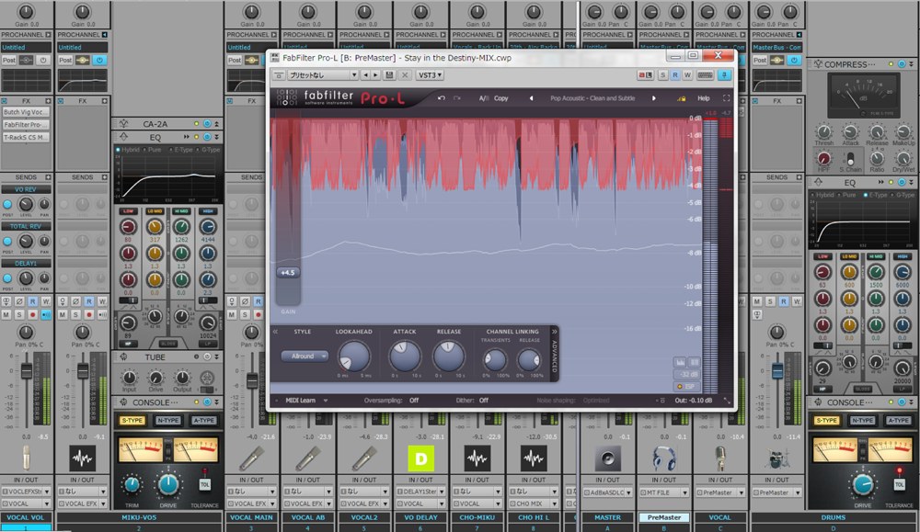Screen dimensions: 920x532
Task: Click the TOTAL REV send label
Action: click(x=26, y=226)
